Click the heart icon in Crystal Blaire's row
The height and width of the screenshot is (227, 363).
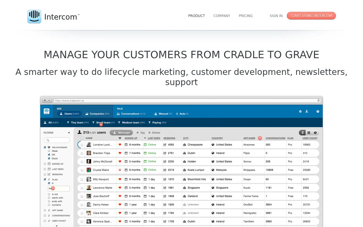120,170
